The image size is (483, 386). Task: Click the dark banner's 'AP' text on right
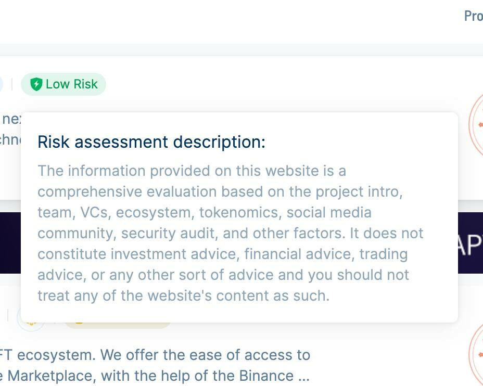(x=471, y=245)
